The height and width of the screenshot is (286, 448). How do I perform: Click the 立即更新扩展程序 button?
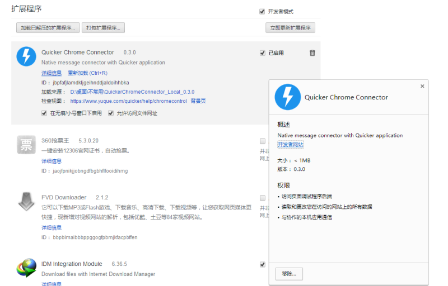pos(290,28)
